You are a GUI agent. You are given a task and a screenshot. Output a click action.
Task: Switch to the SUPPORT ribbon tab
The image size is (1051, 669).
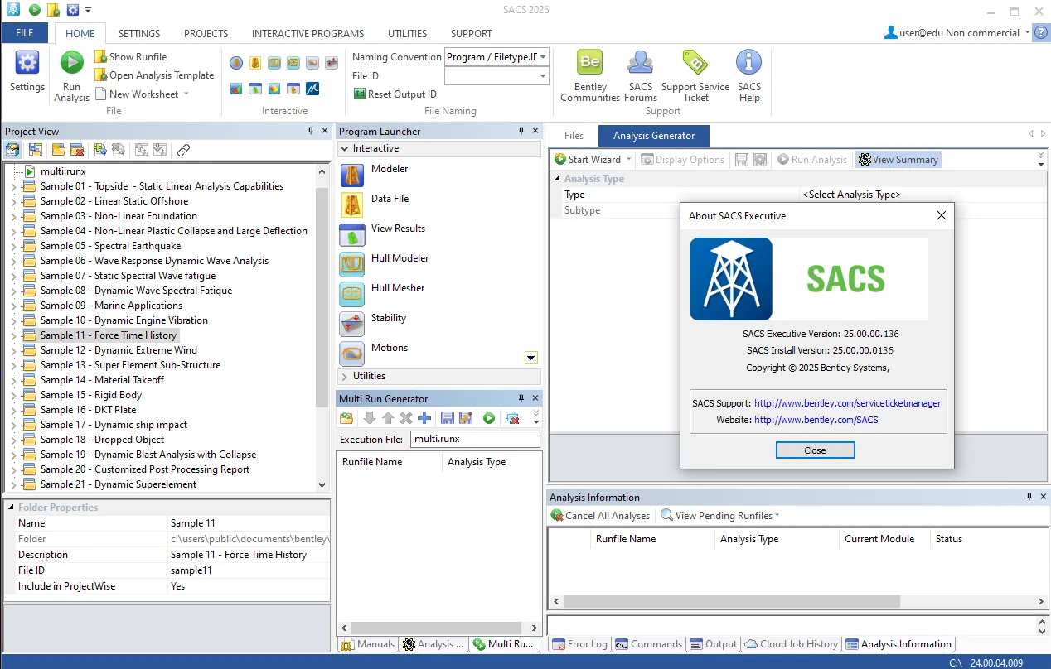tap(471, 34)
